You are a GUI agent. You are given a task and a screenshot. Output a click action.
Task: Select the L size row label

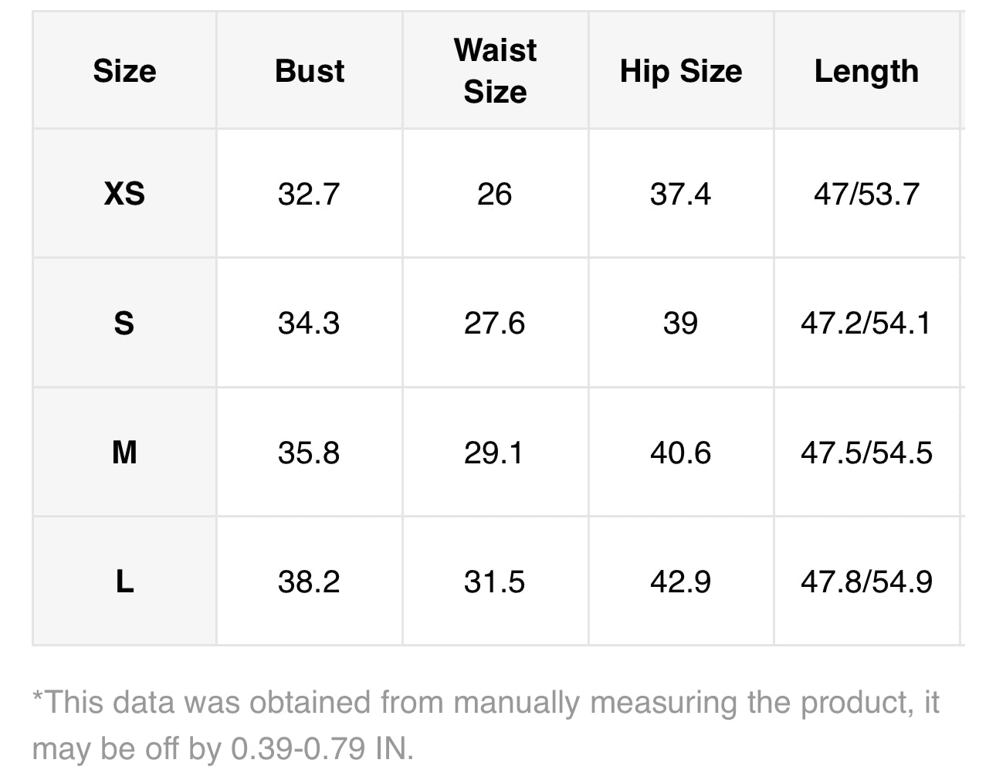(x=124, y=582)
